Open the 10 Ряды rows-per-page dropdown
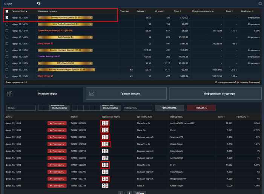264x194 pixels. 140,193
